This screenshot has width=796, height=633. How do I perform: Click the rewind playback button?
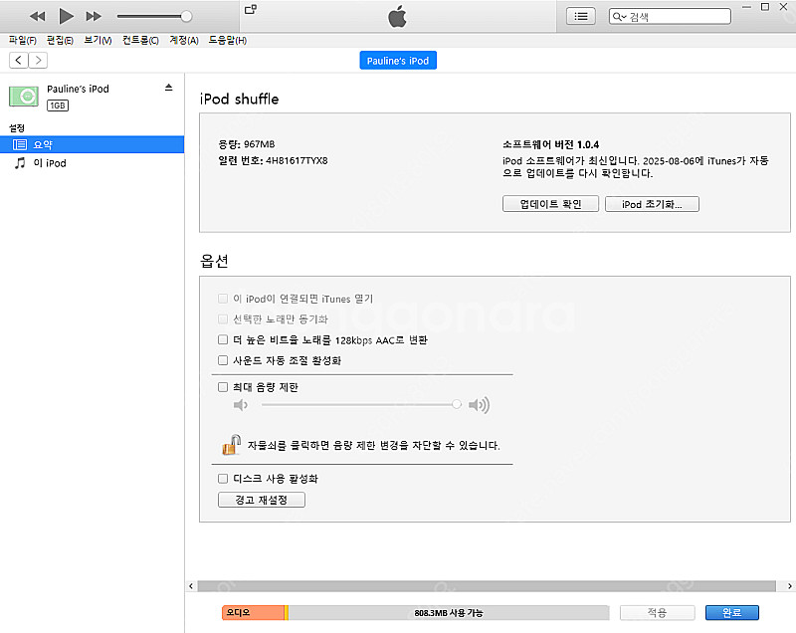click(x=37, y=16)
